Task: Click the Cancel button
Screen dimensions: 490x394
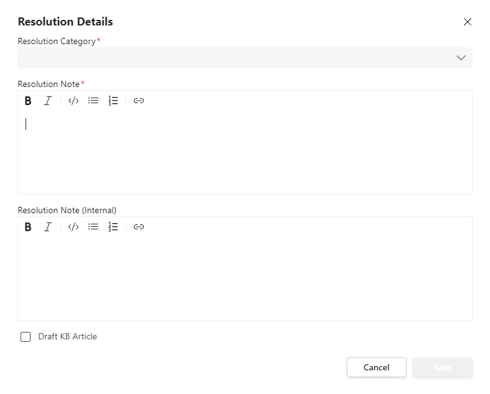Action: (x=377, y=367)
